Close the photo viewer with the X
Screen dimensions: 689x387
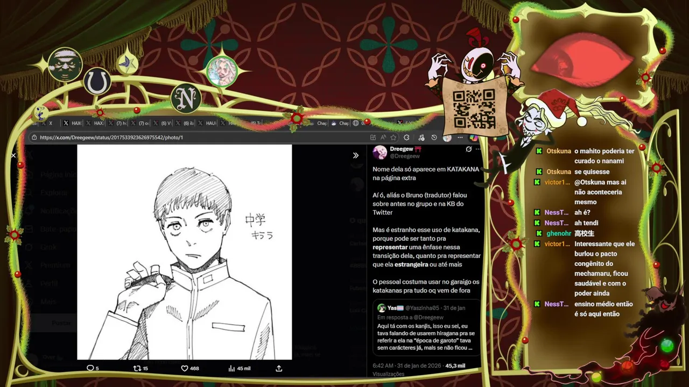point(13,155)
